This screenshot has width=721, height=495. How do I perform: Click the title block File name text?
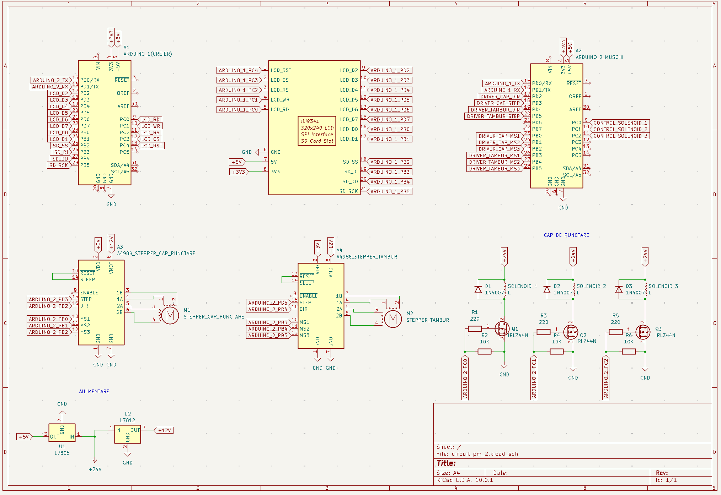[477, 454]
